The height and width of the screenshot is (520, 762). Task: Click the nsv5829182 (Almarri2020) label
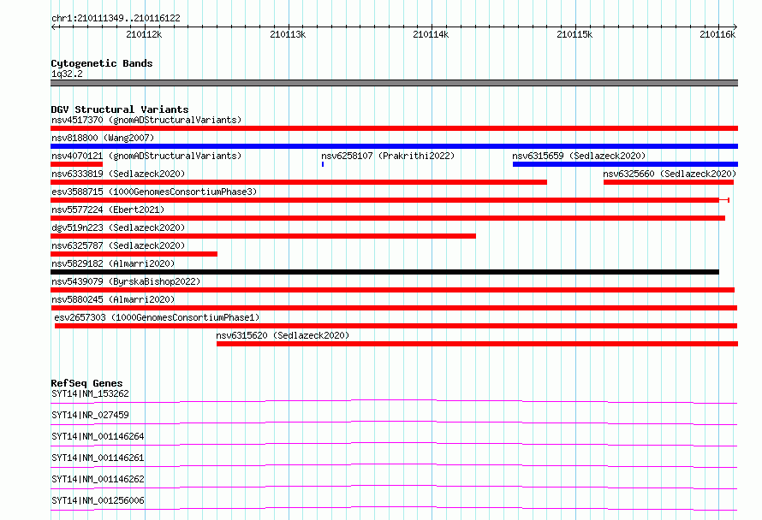pos(113,263)
